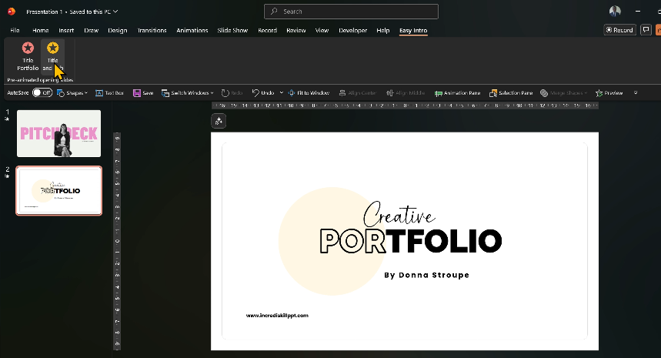This screenshot has width=661, height=358.
Task: Click the Title Portfolio star icon
Action: pos(28,49)
